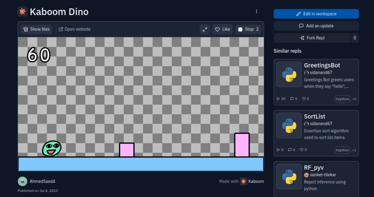Click the #python tag on GreetingsBot
Viewport: 374px width, 197px height.
pos(342,99)
